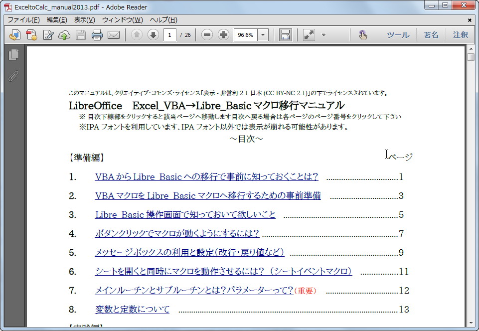The image size is (479, 331).
Task: Click the Adobe Reader title bar icon
Action: pyautogui.click(x=8, y=6)
